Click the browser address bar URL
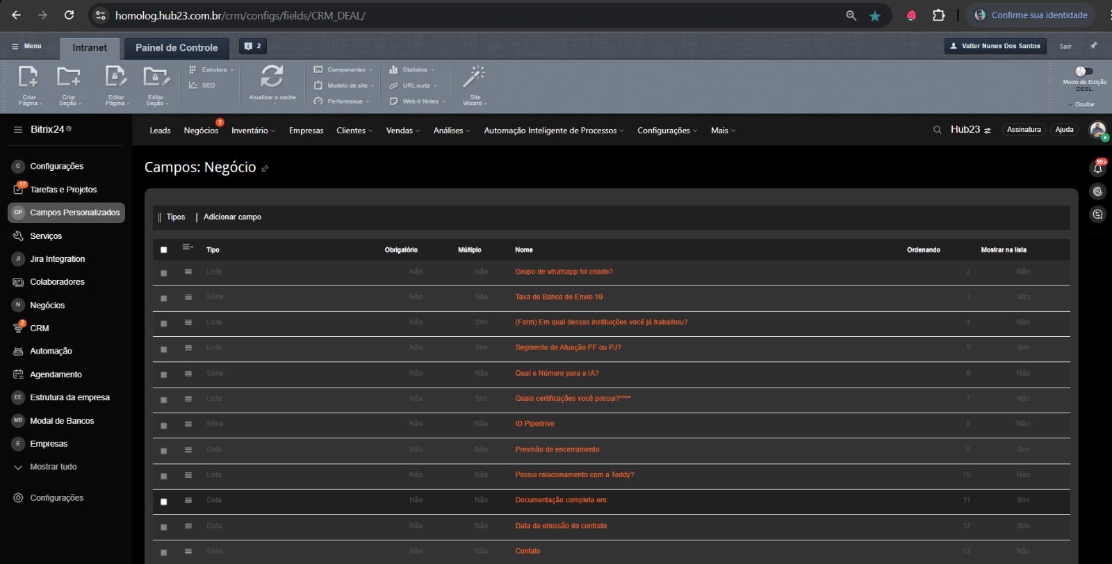 point(240,15)
